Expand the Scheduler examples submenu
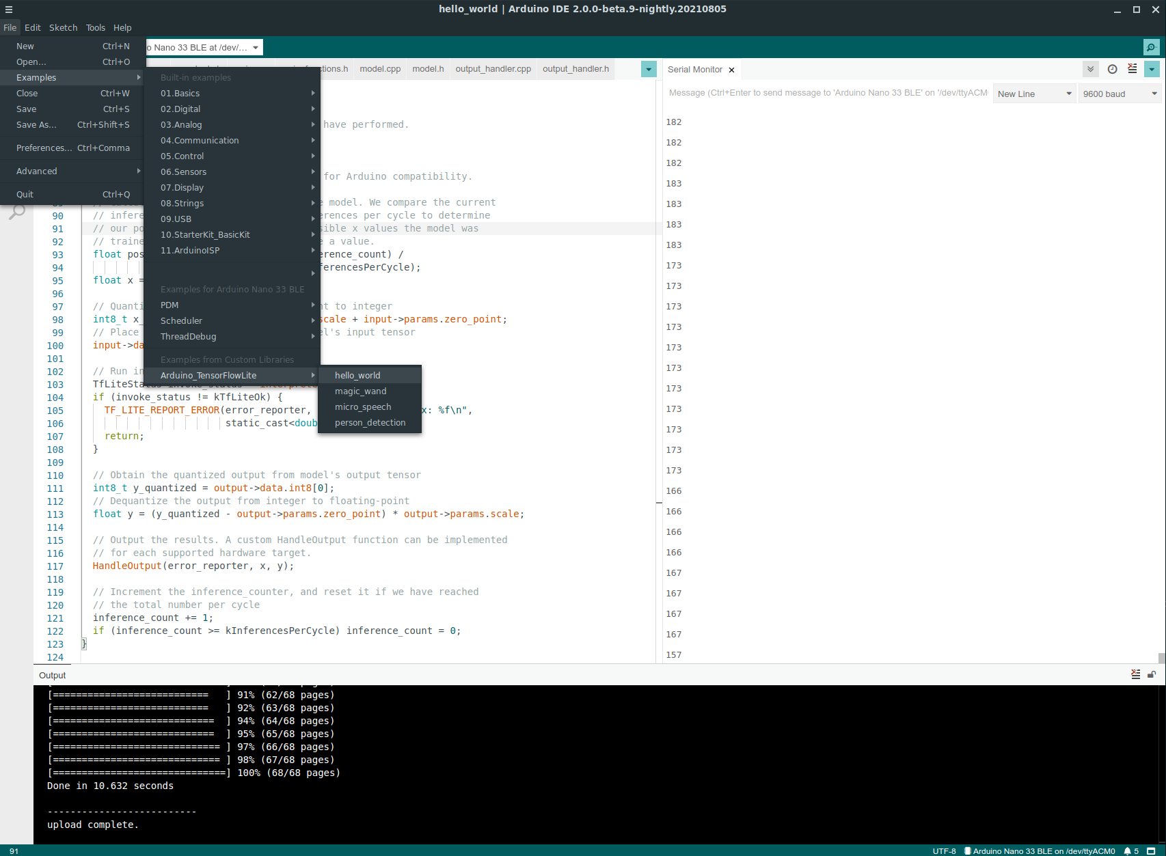The width and height of the screenshot is (1166, 856). pos(232,320)
